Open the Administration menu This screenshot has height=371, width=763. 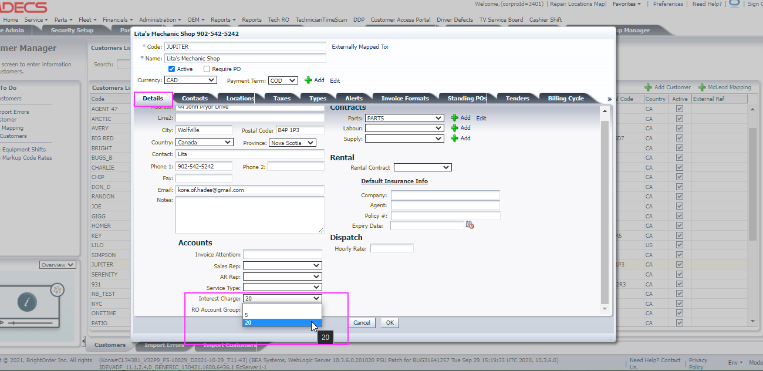[x=160, y=19]
